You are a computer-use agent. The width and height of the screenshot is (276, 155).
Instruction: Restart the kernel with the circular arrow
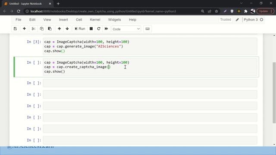pyautogui.click(x=99, y=29)
